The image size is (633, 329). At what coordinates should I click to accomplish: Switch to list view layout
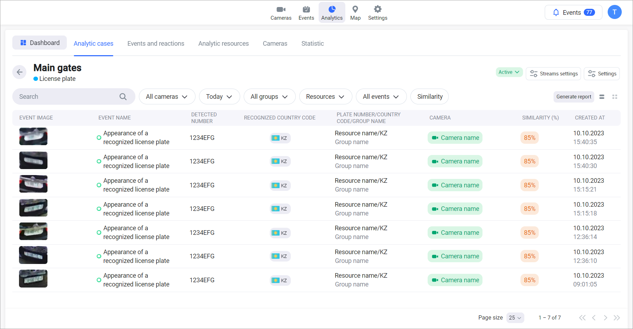click(x=602, y=97)
